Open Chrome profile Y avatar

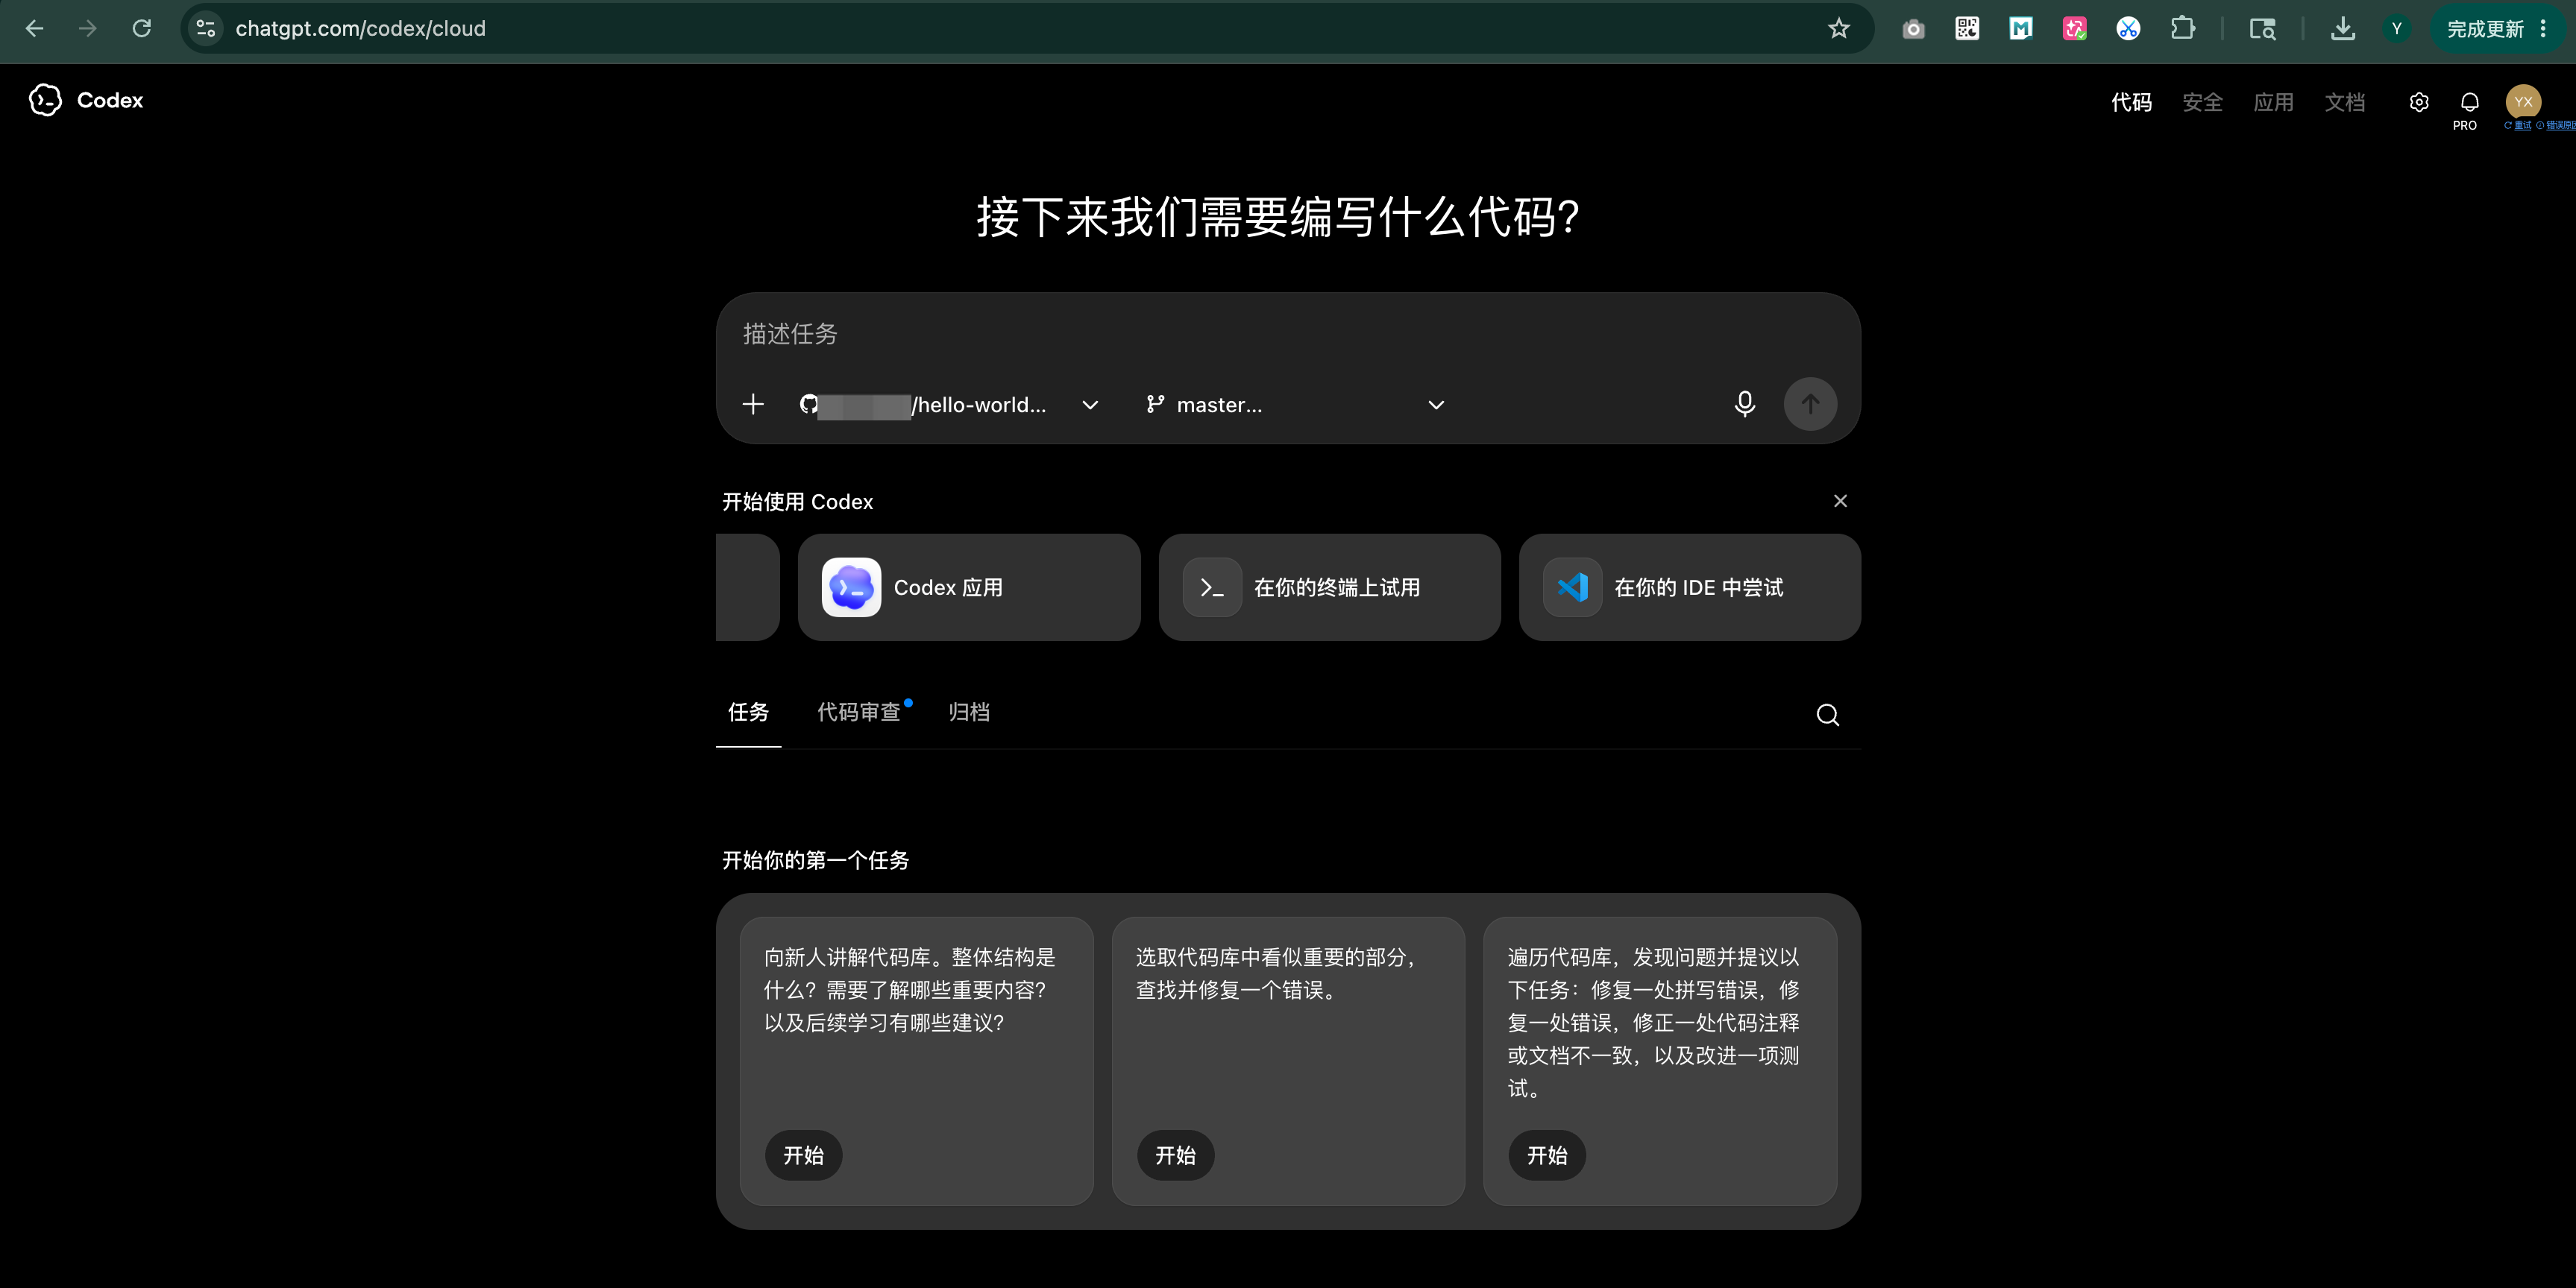[2396, 29]
